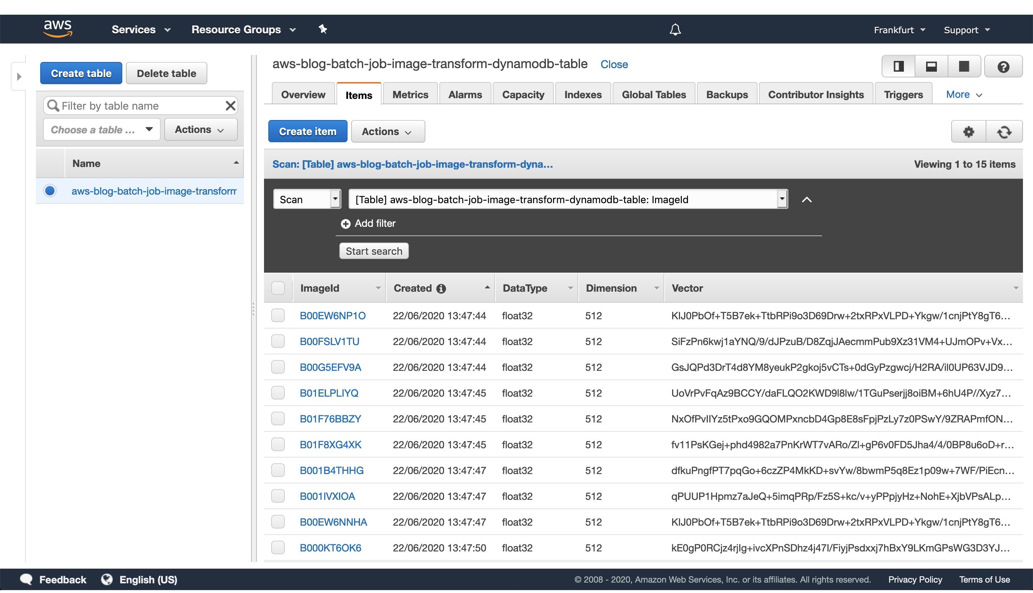The image size is (1033, 593).
Task: Click the Filter by table name field
Action: pos(141,106)
